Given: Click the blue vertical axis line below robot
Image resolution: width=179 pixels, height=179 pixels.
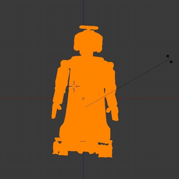Looking at the screenshot, I should (84, 167).
